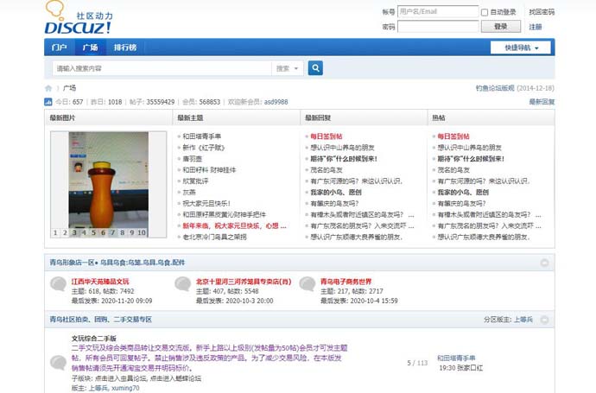Open 想认识中山养鸟的朋友 in 最新回复 column
Image resolution: width=596 pixels, height=393 pixels.
(342, 148)
